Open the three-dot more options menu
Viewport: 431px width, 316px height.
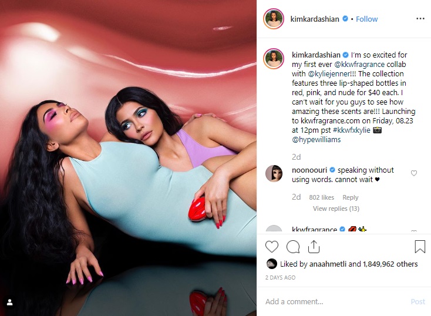[420, 19]
